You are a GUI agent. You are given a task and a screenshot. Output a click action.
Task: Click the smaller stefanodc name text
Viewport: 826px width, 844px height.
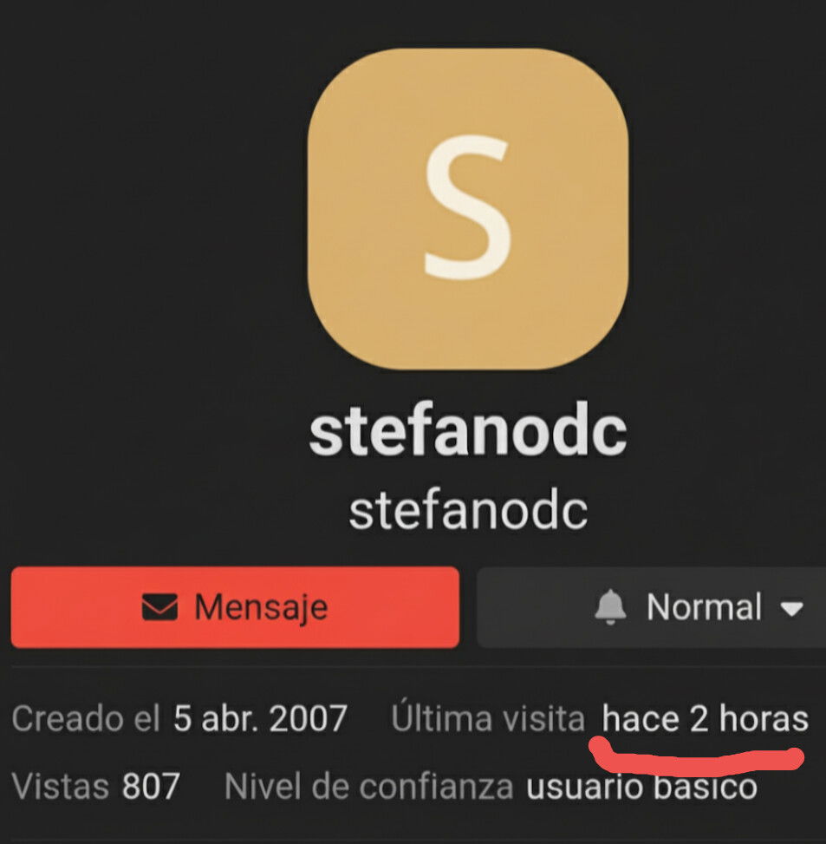tap(468, 512)
